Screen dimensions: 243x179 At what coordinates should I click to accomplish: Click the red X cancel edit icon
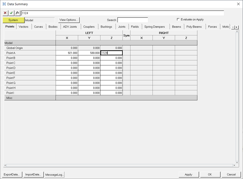pyautogui.click(x=5, y=13)
